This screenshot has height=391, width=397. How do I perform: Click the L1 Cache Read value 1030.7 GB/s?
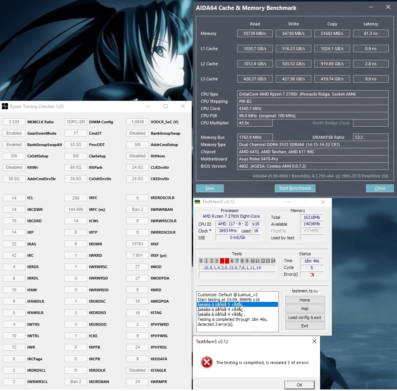point(255,49)
